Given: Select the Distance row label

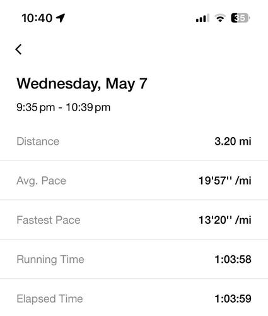Looking at the screenshot, I should click(38, 141).
